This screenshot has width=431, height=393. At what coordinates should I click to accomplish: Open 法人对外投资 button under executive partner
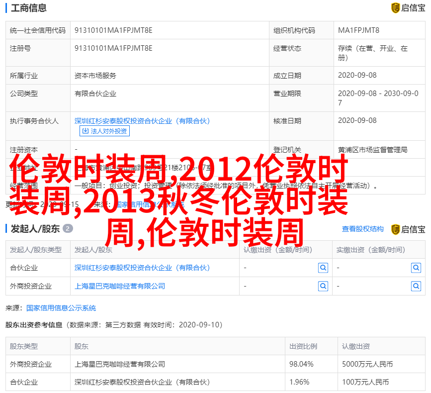pyautogui.click(x=104, y=131)
